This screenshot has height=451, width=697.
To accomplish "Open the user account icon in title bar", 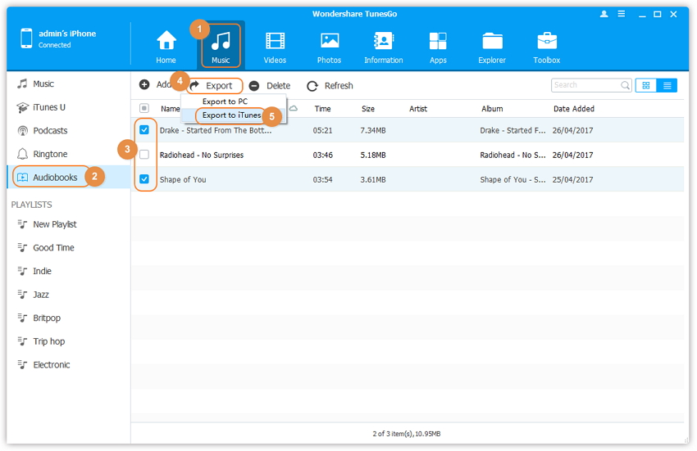I will (604, 15).
